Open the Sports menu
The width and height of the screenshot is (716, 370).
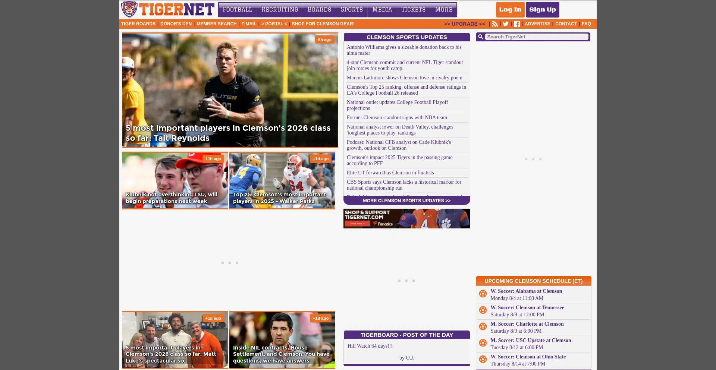click(352, 10)
